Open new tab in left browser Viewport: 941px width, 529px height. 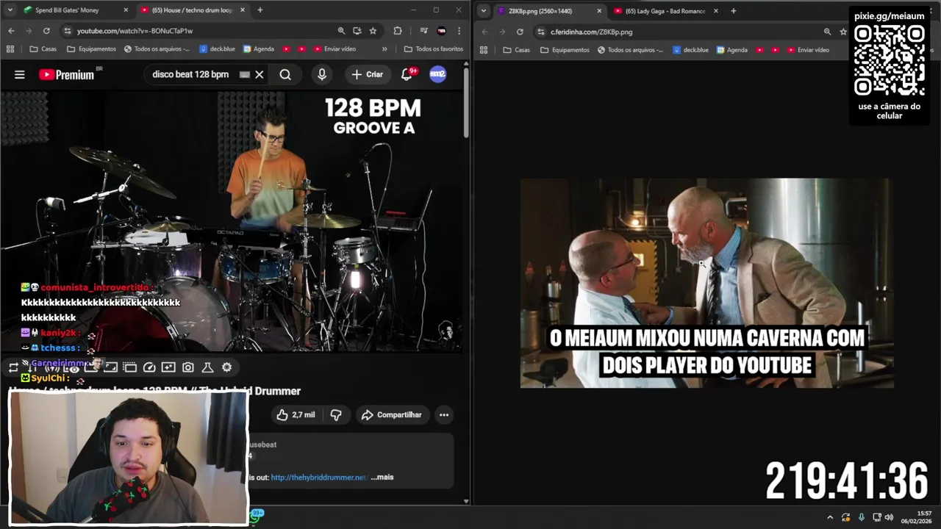tap(260, 10)
